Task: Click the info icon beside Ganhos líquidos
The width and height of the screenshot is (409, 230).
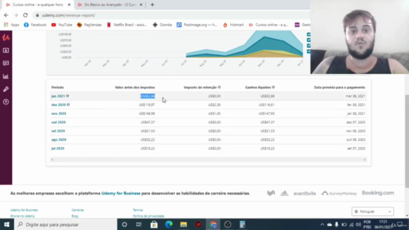Action: coord(274,87)
